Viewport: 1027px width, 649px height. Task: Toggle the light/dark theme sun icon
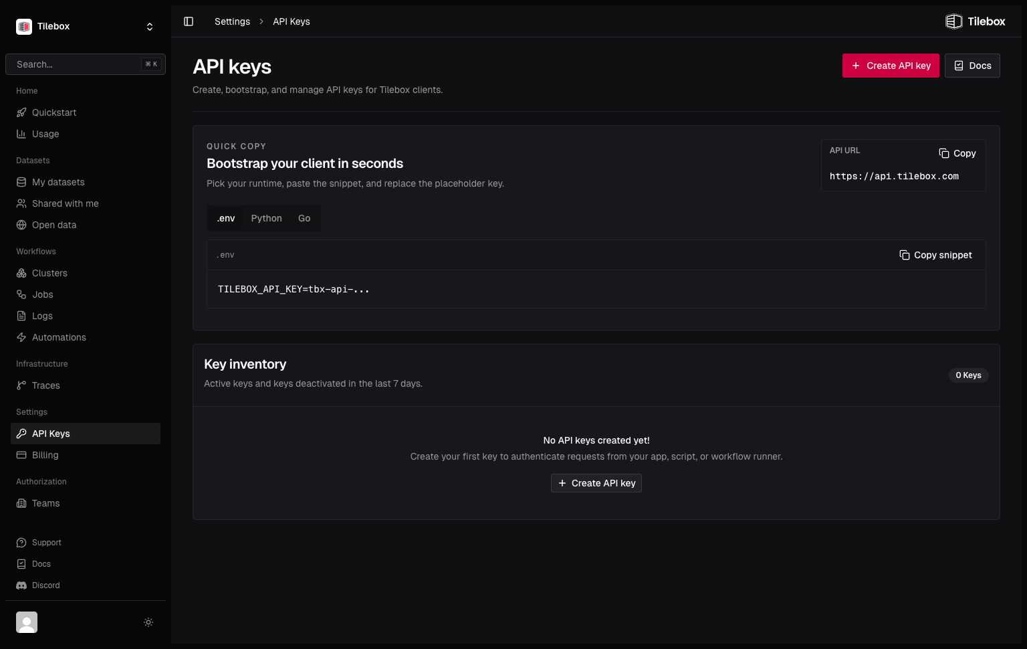pos(148,622)
